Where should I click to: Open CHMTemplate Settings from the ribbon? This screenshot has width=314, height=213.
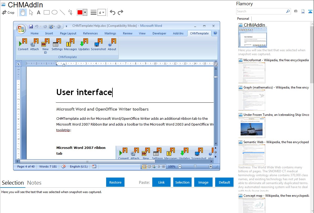[57, 45]
